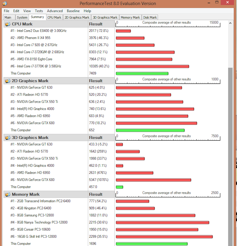
Task: Open the File menu
Action: (7, 11)
